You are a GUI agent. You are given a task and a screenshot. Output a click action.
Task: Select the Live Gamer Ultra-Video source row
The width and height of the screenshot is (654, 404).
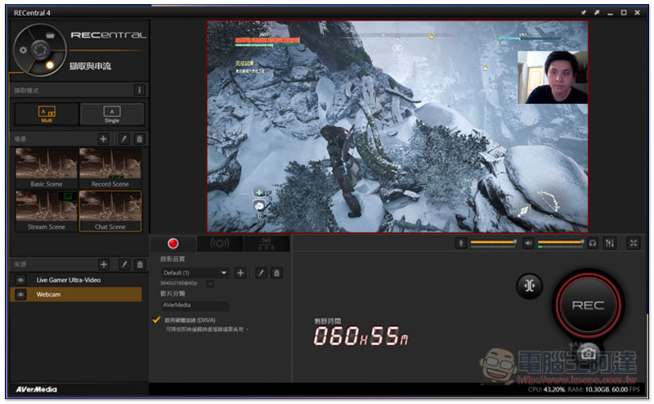(76, 280)
